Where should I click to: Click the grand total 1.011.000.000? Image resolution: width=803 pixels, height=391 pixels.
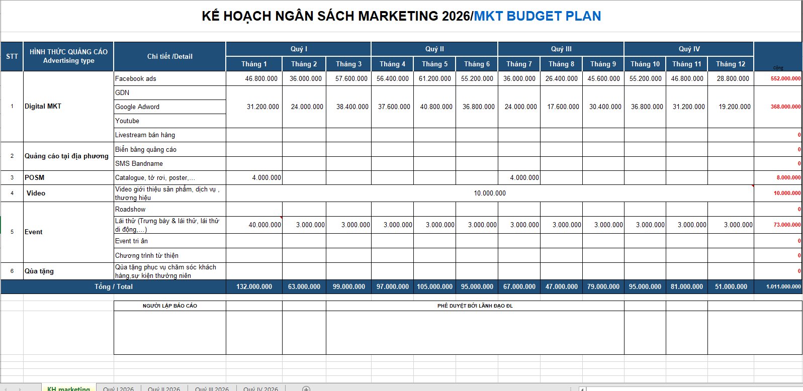pyautogui.click(x=778, y=286)
